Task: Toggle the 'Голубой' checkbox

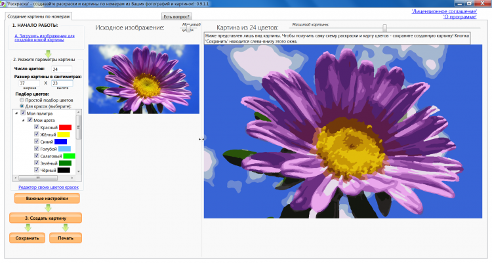Action: pos(36,148)
